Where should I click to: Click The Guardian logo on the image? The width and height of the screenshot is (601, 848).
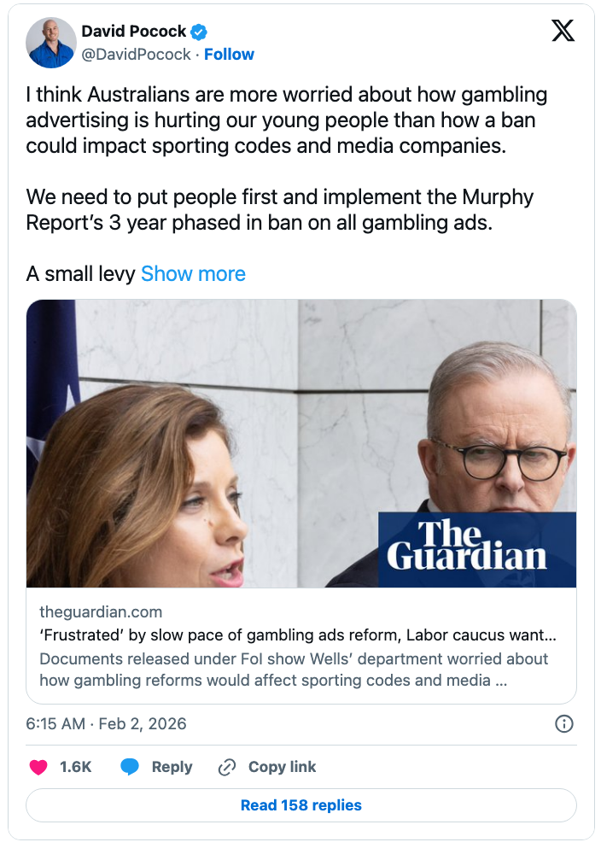coord(476,549)
